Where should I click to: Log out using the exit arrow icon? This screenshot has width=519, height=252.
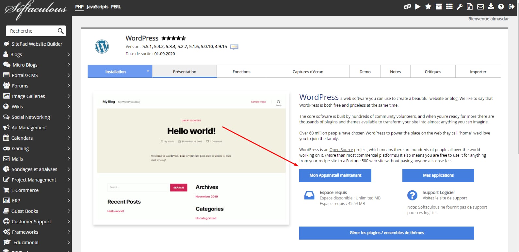(x=511, y=7)
